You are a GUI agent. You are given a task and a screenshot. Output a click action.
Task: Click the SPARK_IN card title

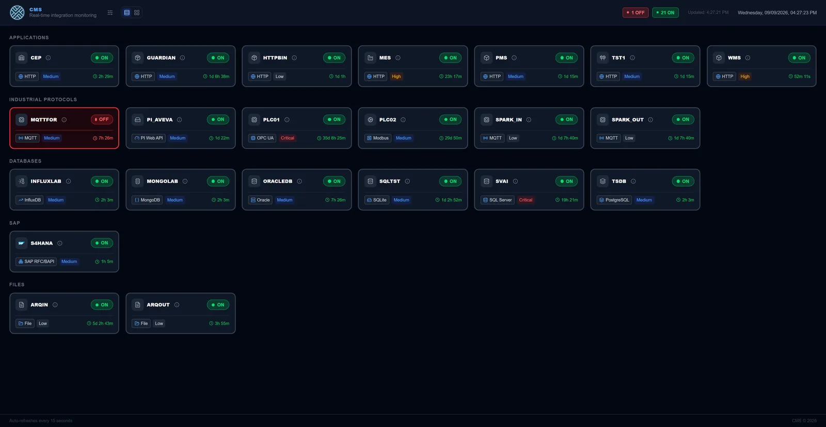coord(509,120)
